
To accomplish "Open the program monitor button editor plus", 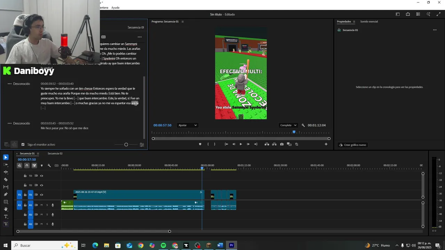I will [x=326, y=144].
